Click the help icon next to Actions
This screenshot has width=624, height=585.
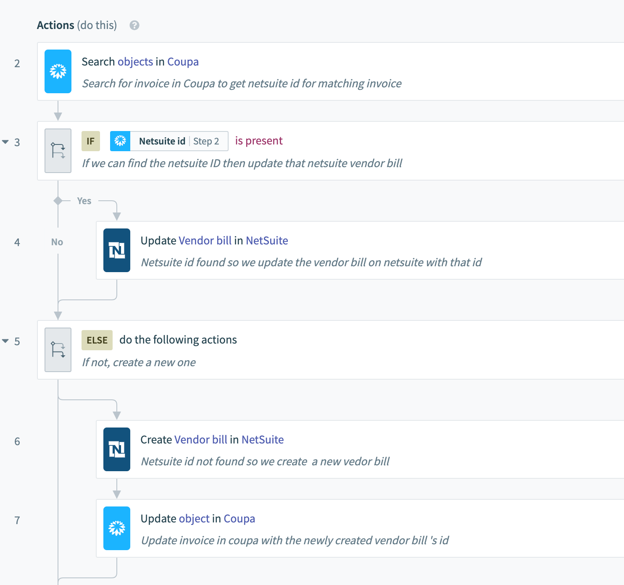tap(134, 25)
